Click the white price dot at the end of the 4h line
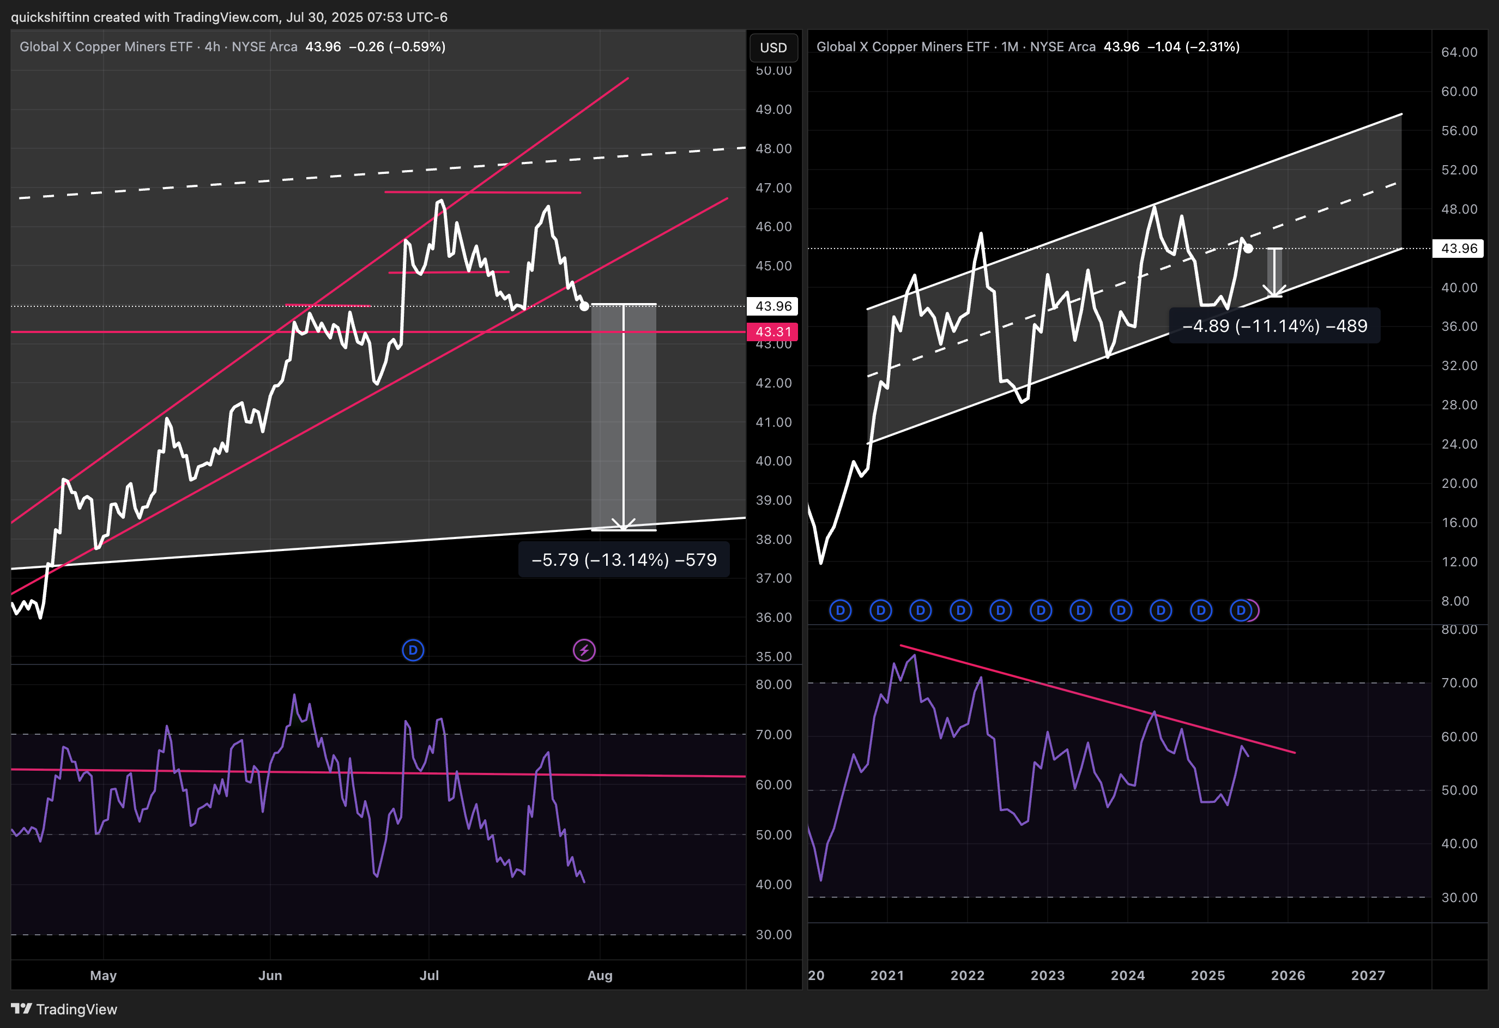1499x1028 pixels. pyautogui.click(x=584, y=306)
